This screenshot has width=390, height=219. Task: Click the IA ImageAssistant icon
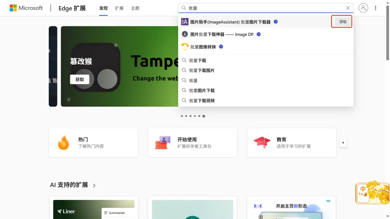tap(185, 22)
